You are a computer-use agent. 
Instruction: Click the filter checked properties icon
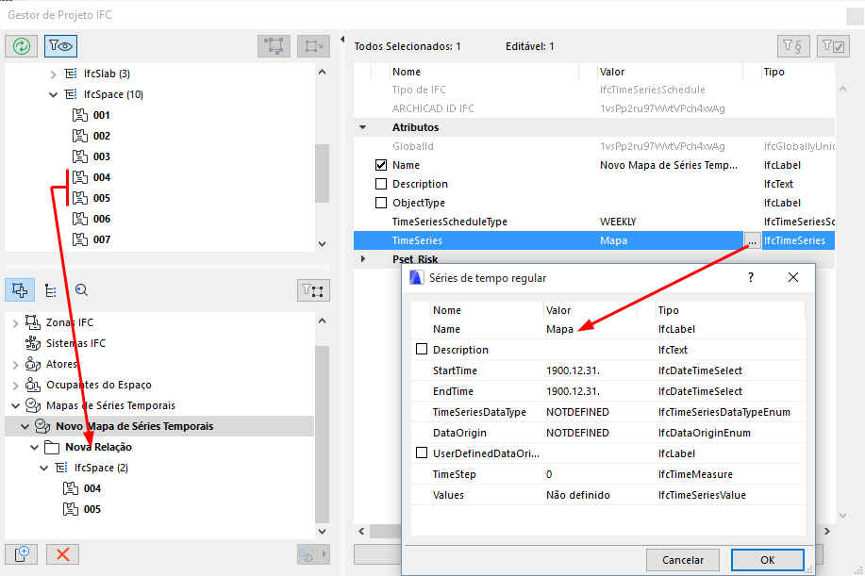coord(833,46)
